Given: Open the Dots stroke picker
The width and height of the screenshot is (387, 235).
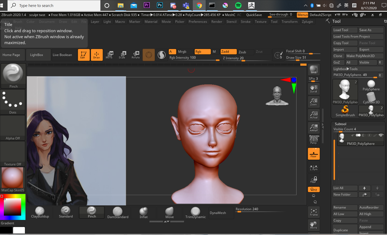Looking at the screenshot, I should coord(13,102).
